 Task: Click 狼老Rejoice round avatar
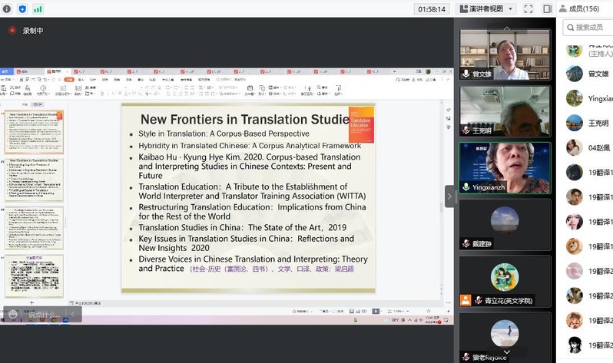[x=505, y=334]
